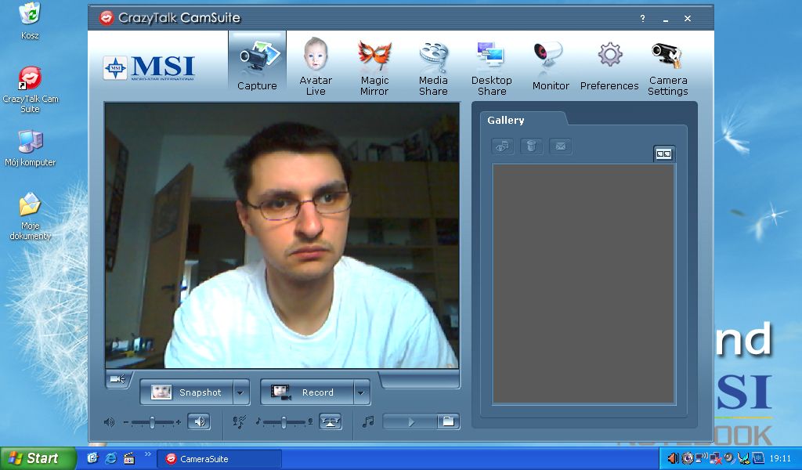Open Preferences with the gear icon
The width and height of the screenshot is (802, 470).
tap(609, 66)
